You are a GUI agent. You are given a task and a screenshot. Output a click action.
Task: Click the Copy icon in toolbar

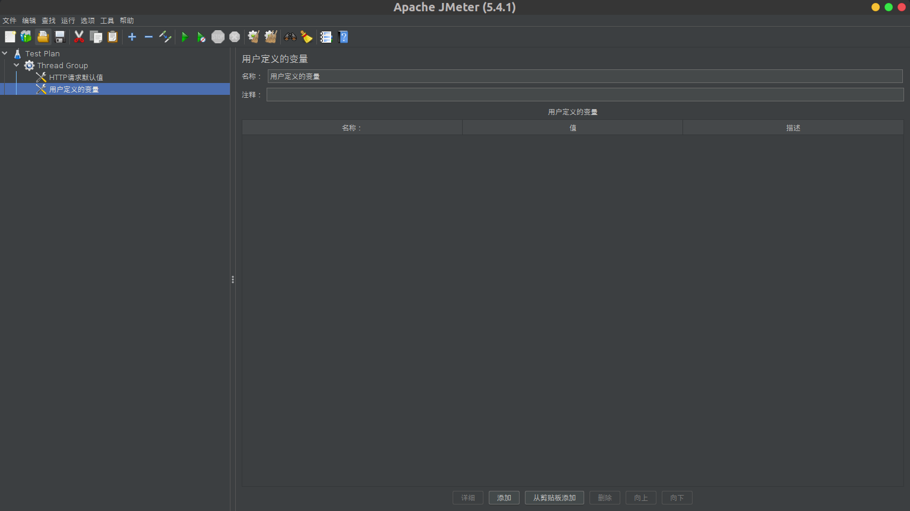point(96,37)
